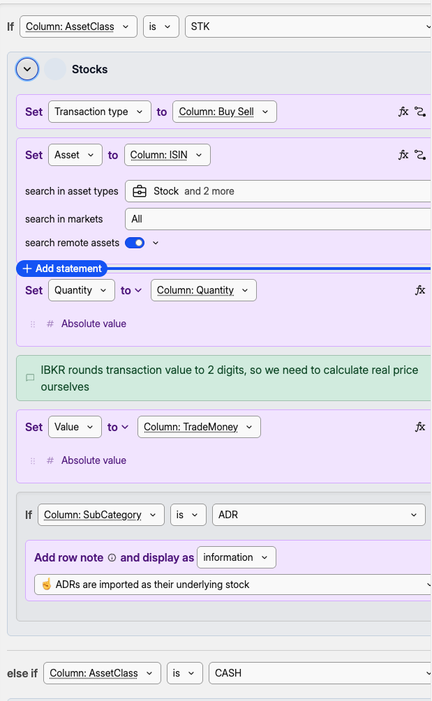This screenshot has height=701, width=432.
Task: Open fx formula for Asset statement
Action: pyautogui.click(x=403, y=155)
